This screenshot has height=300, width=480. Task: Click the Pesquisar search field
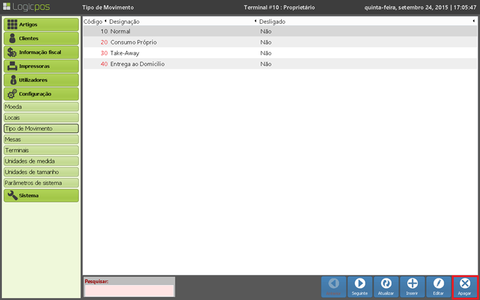click(x=129, y=291)
